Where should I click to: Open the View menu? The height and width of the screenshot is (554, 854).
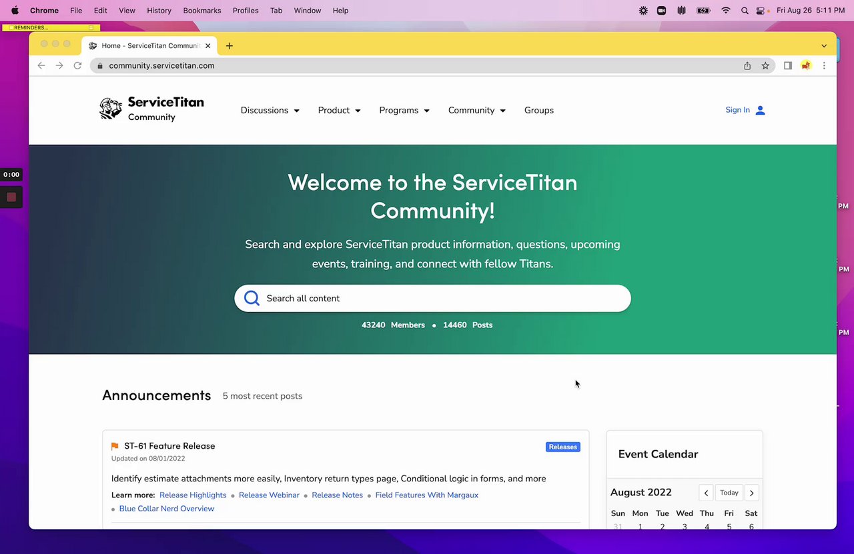127,10
